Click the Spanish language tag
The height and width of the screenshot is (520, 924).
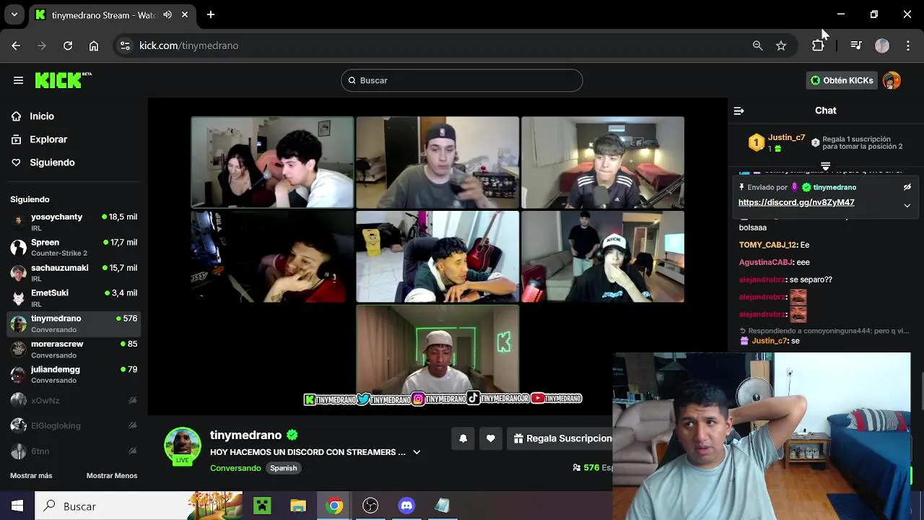284,468
